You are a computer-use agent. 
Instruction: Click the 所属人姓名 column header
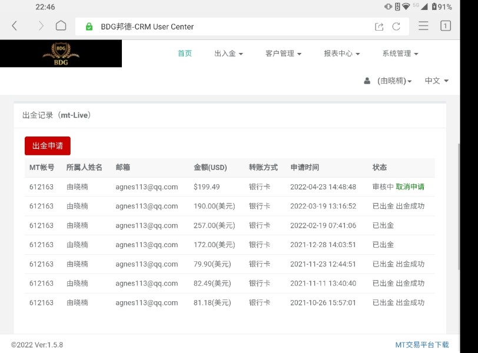point(84,167)
